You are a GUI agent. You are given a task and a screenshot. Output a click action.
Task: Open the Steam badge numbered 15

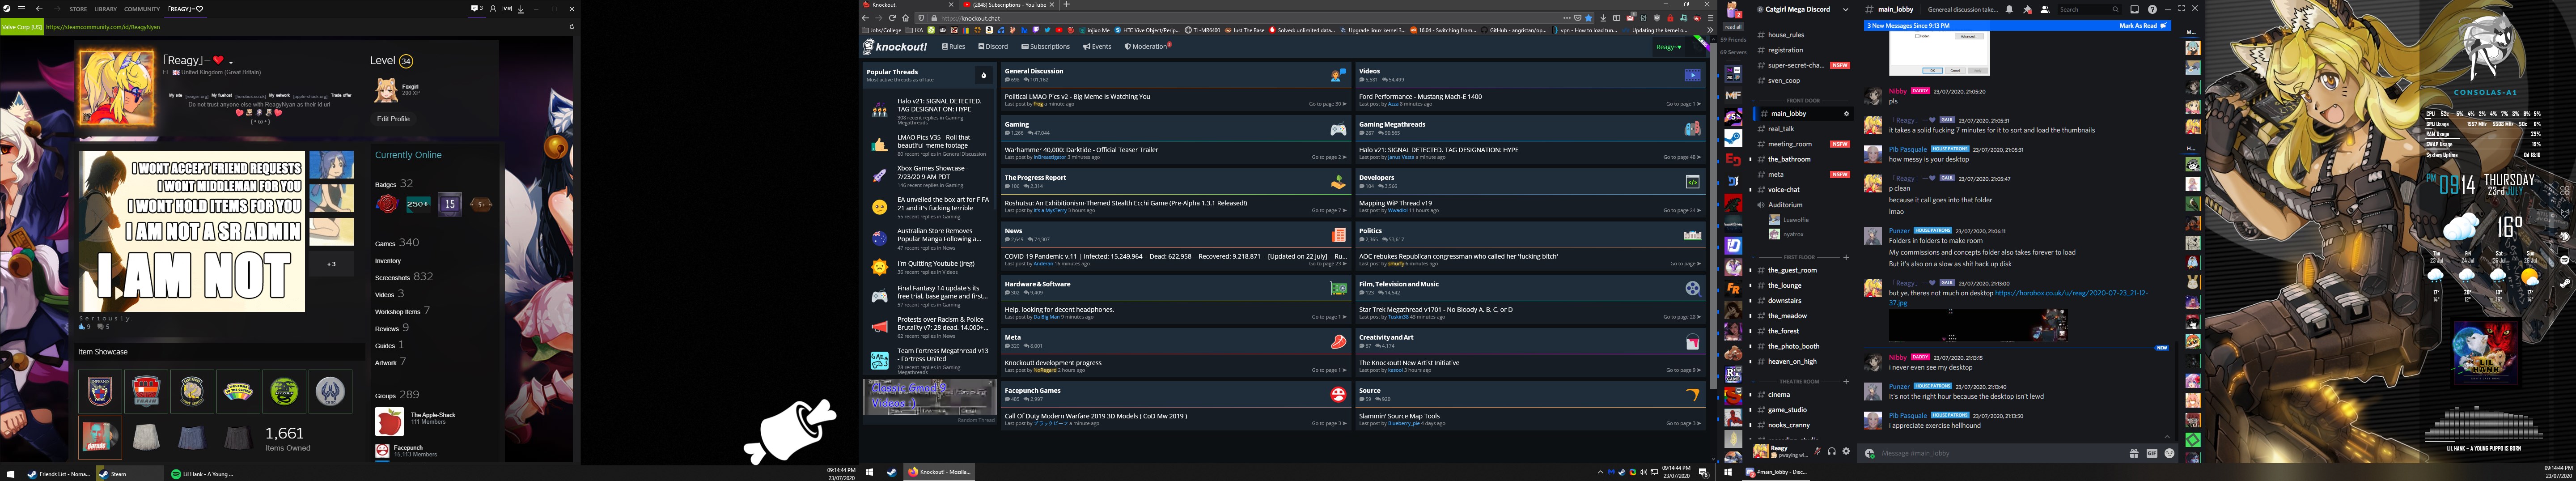(450, 204)
